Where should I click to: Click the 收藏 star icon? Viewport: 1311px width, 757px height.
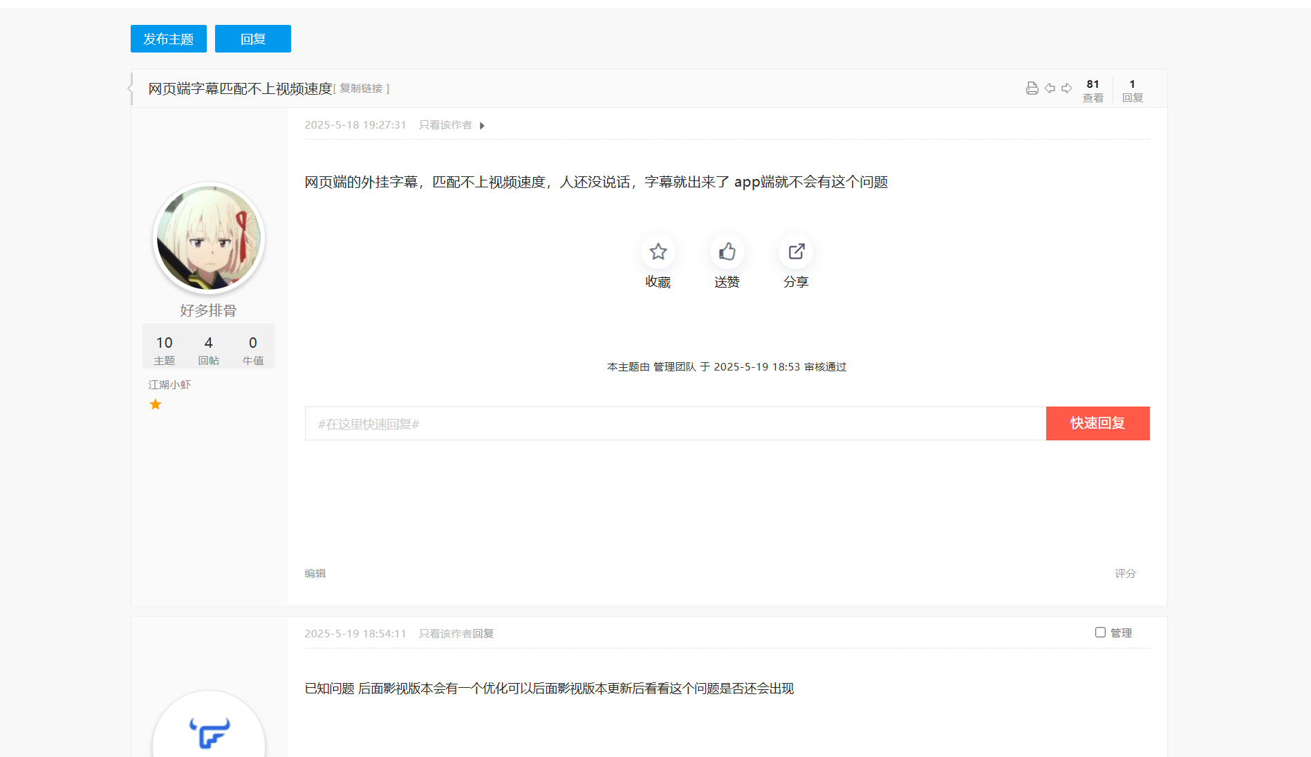point(658,252)
